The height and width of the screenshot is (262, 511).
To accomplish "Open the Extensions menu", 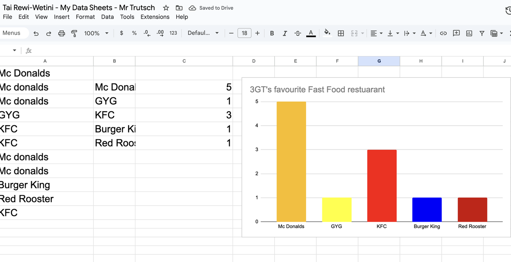I will tap(155, 17).
